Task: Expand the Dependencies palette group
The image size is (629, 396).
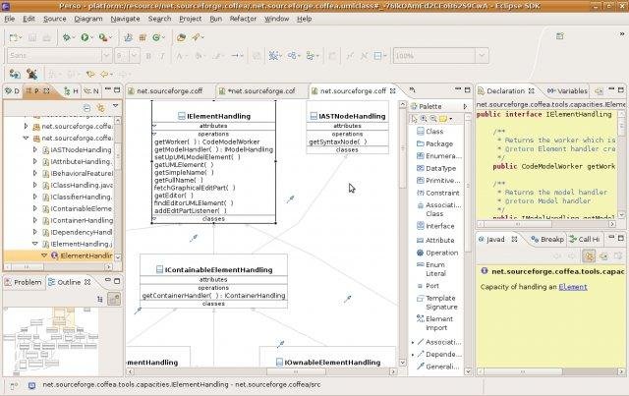Action: click(413, 354)
